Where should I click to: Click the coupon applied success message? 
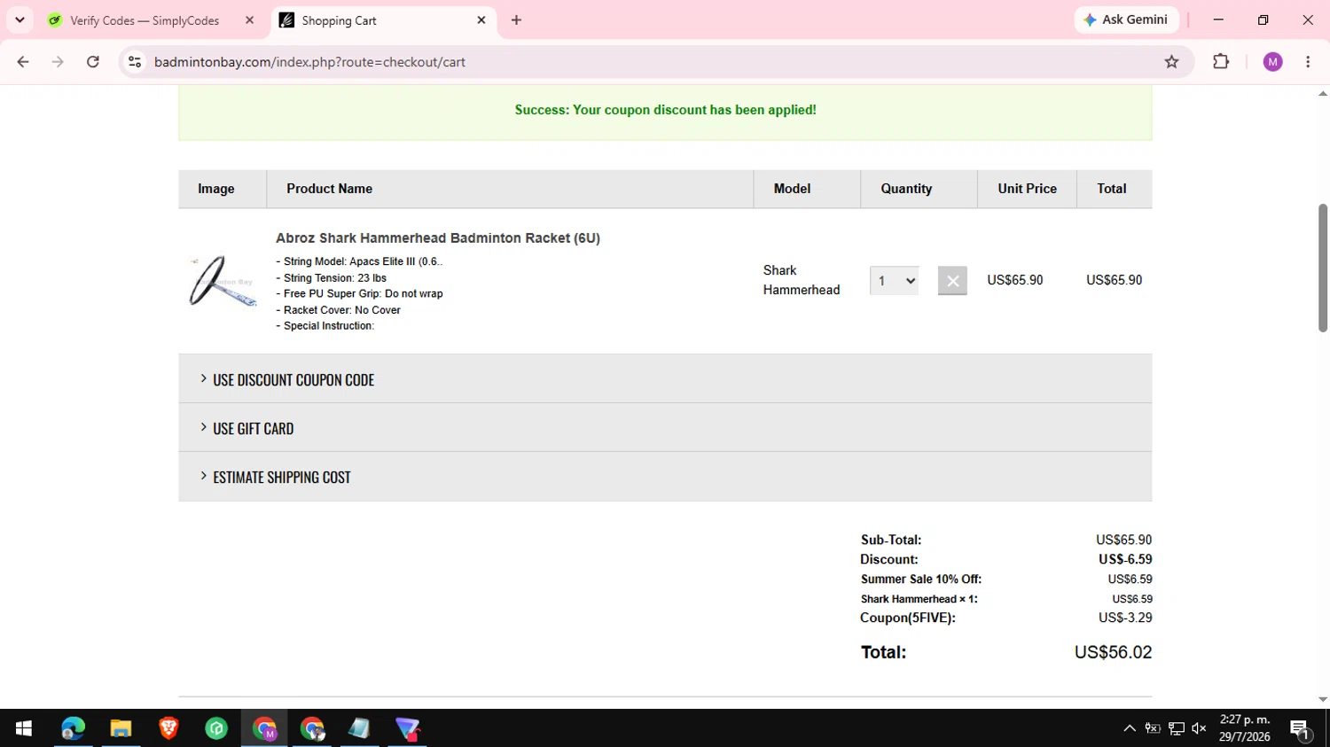[666, 110]
